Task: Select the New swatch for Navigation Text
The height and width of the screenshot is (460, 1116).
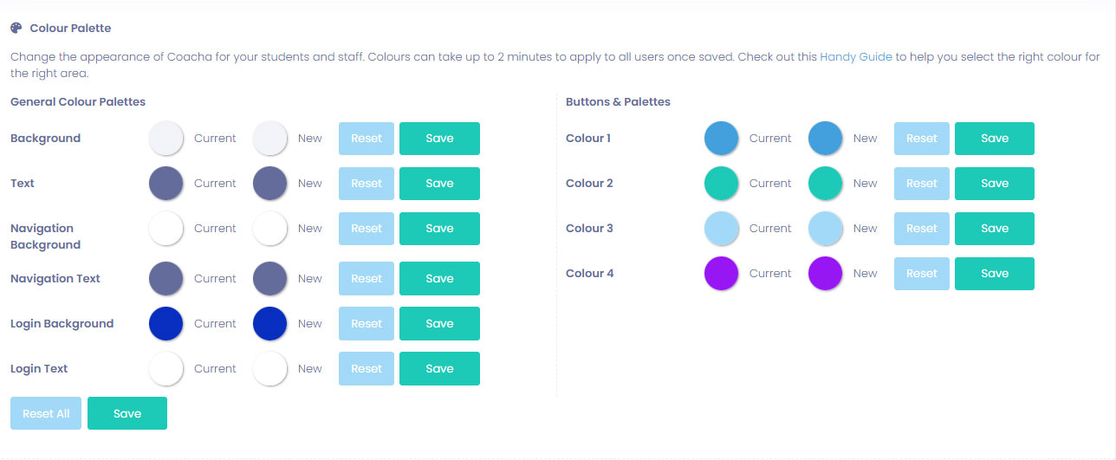Action: pyautogui.click(x=269, y=278)
